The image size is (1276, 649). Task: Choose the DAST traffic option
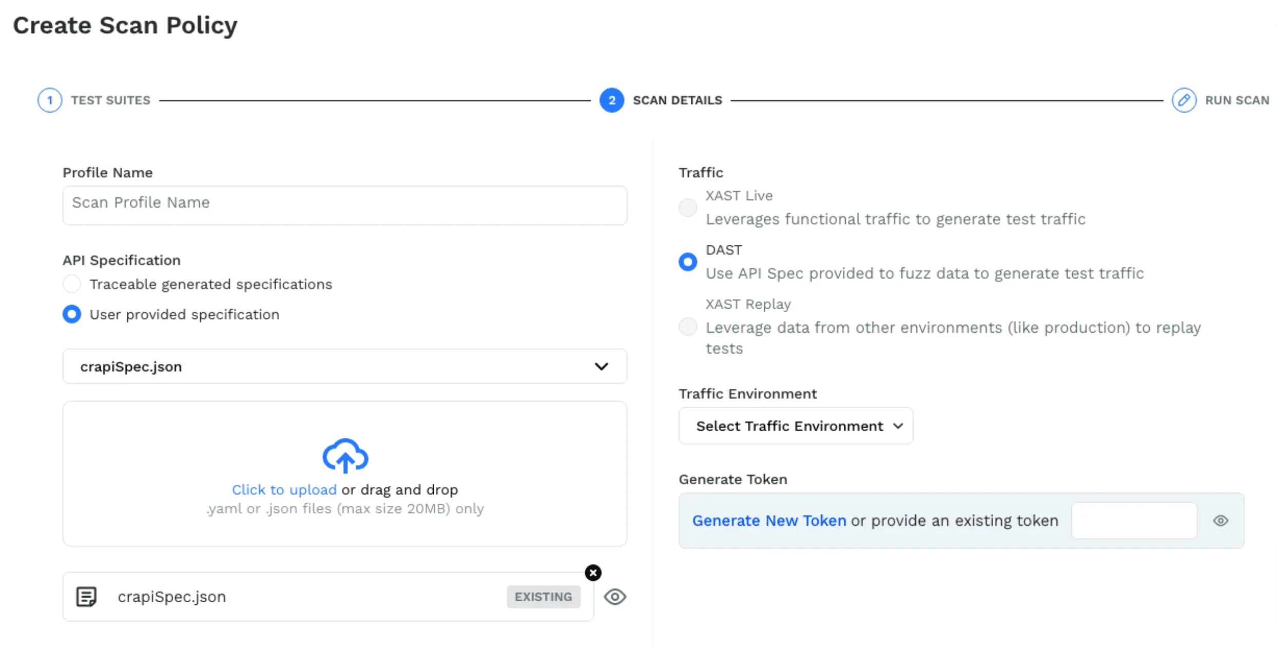688,262
